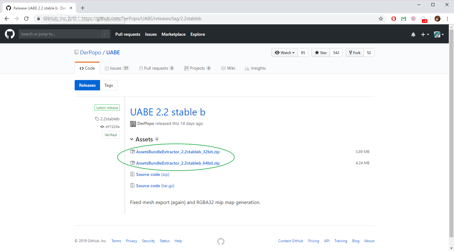Click the GitHub octocat logo in header
This screenshot has width=454, height=251.
(x=10, y=34)
